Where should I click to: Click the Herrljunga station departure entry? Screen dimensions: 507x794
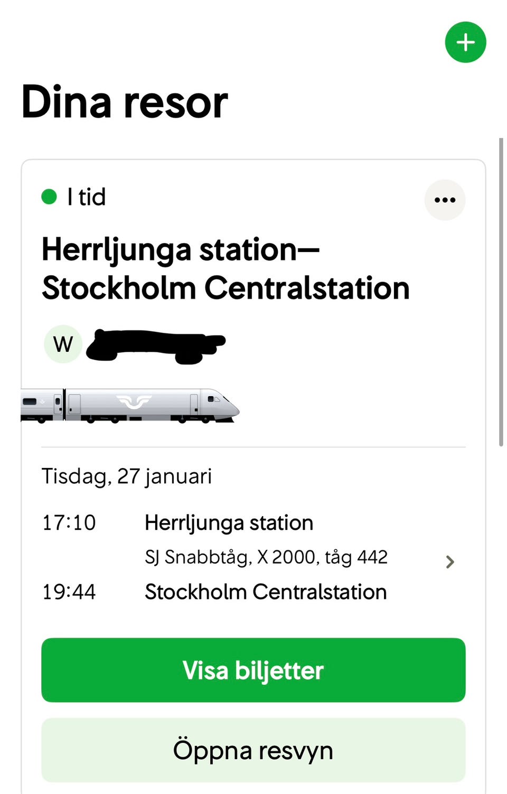[229, 523]
